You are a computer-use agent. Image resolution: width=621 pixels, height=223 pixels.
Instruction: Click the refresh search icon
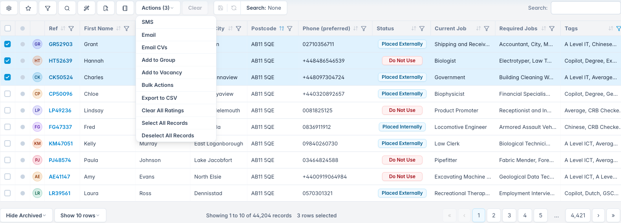click(234, 8)
